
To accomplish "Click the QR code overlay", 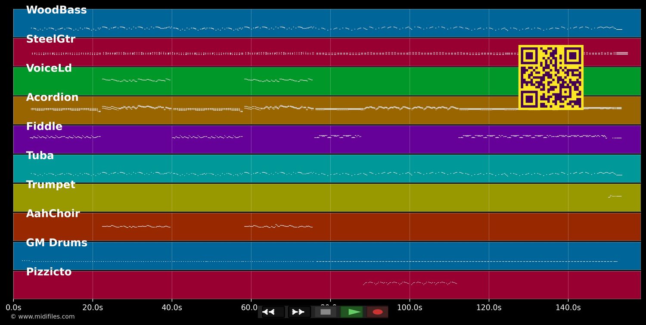I will point(551,77).
